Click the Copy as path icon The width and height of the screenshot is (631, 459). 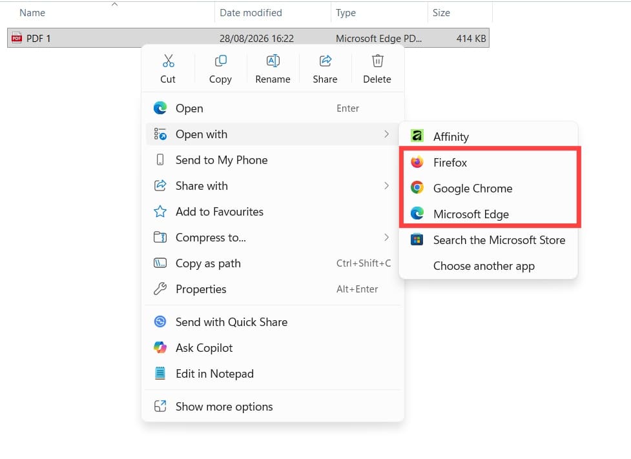pyautogui.click(x=160, y=263)
